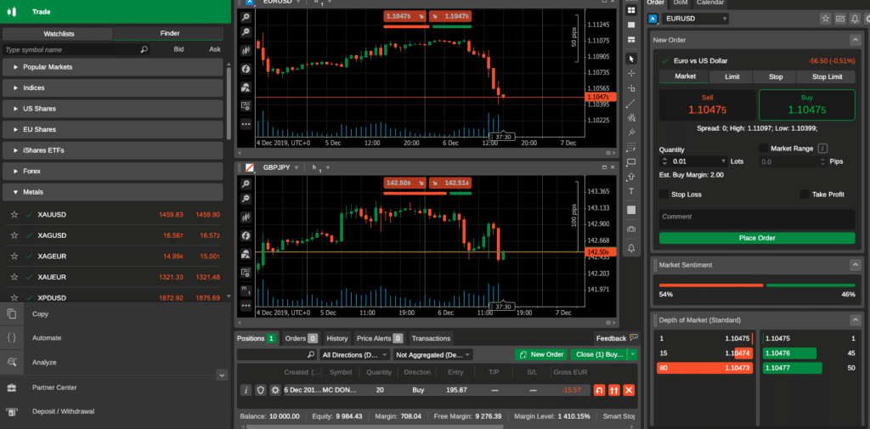
Task: Click the Sell 1.10475 button
Action: coord(707,104)
